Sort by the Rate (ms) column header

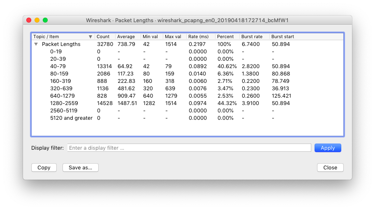(x=201, y=37)
